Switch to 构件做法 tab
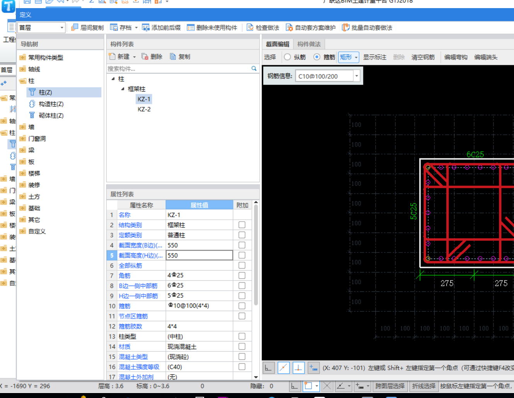The width and height of the screenshot is (514, 398). pyautogui.click(x=309, y=44)
